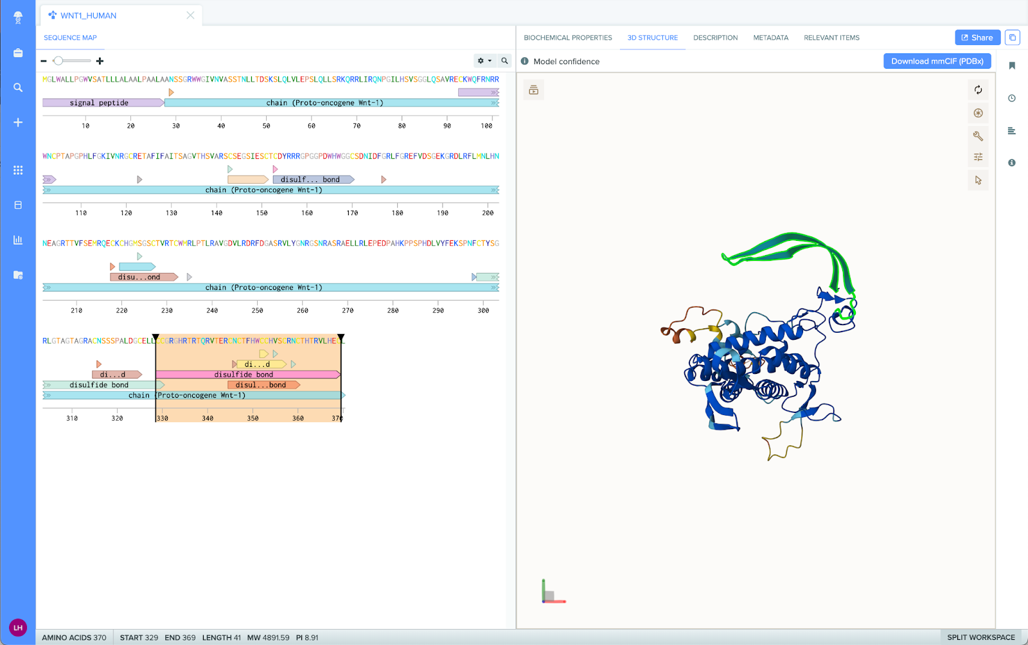This screenshot has height=645, width=1028.
Task: Close the WNT1_HUMAN tab
Action: point(190,15)
